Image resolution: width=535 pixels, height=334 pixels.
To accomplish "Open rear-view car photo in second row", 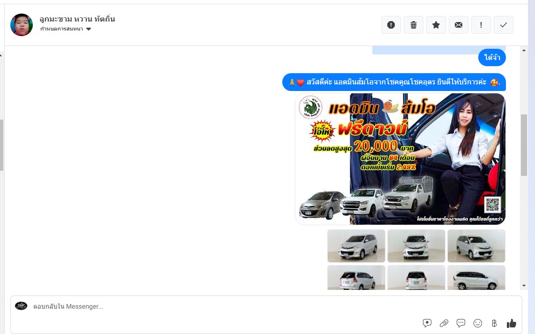I will point(416,278).
